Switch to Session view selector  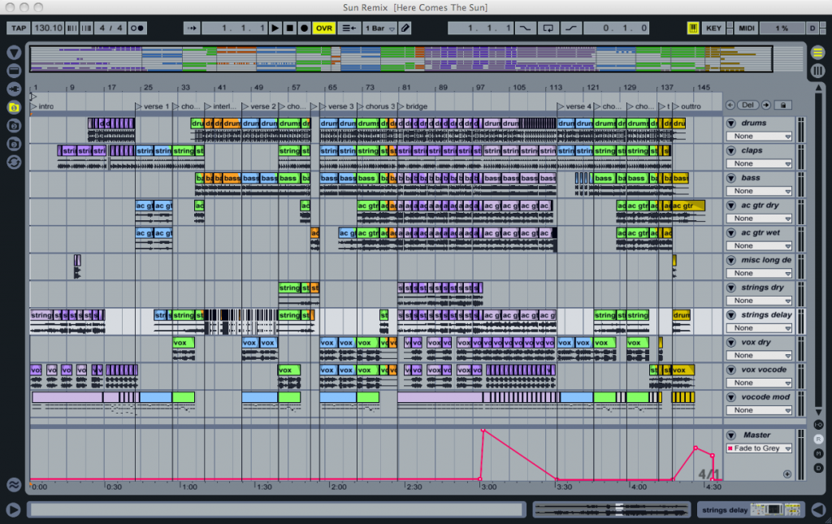(817, 71)
